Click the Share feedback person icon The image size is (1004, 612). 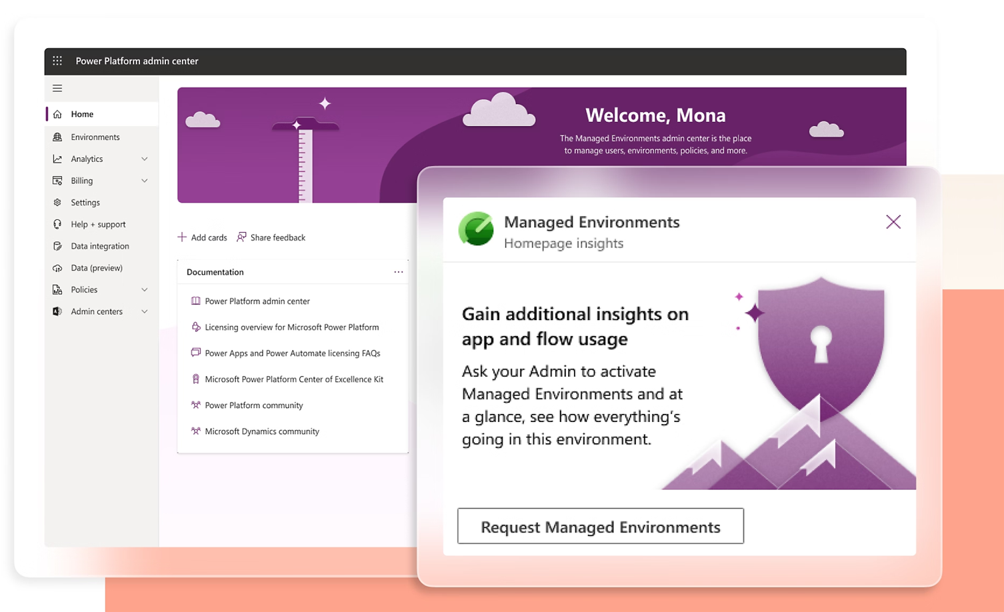[x=241, y=237]
